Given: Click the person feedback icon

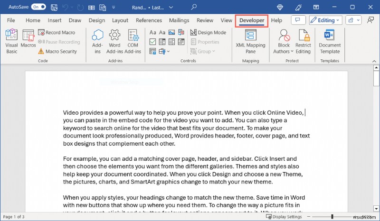Looking at the screenshot, I should click(370, 20).
